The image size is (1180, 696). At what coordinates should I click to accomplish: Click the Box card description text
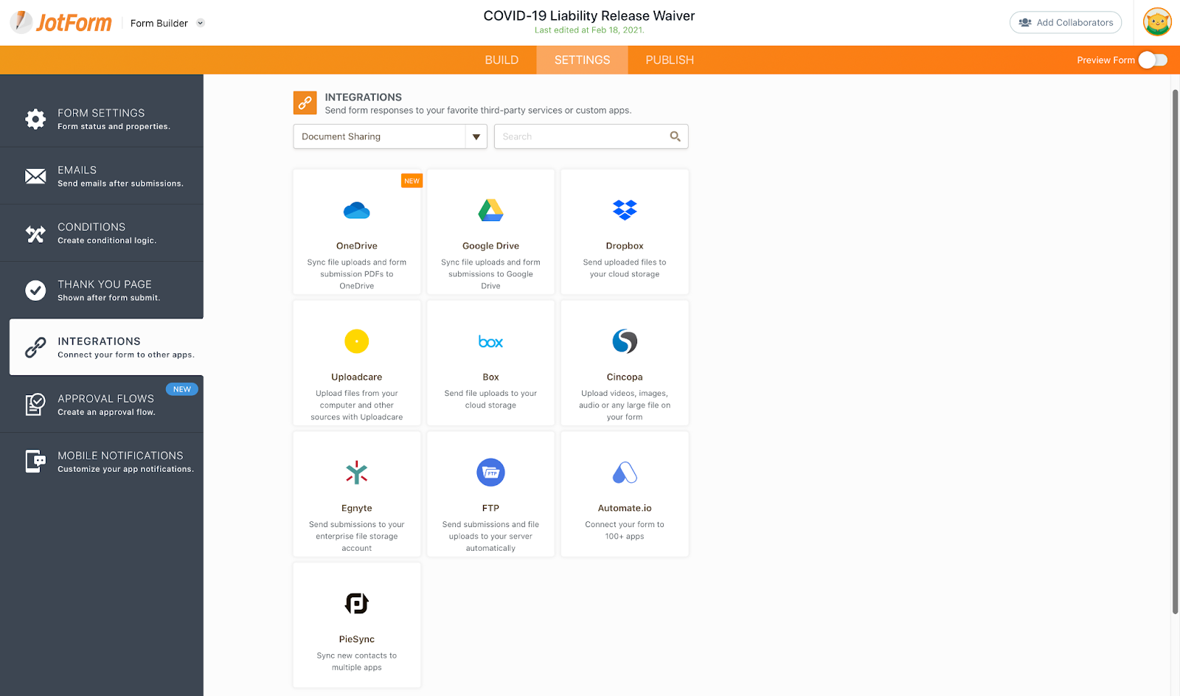click(490, 400)
